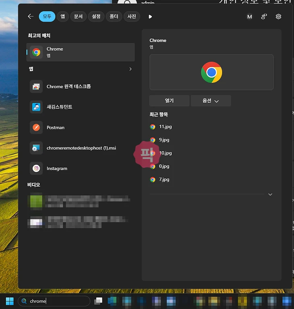
Task: Open recent item 9.jpg
Action: pos(159,140)
